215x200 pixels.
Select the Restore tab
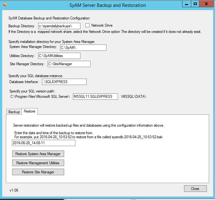click(29, 111)
